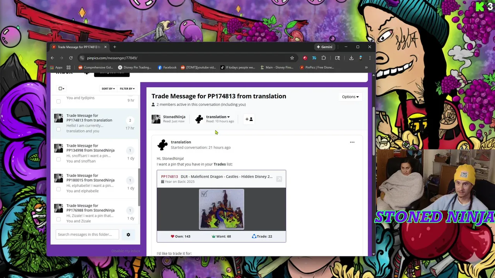
Task: Expand the Options dropdown
Action: pos(350,97)
